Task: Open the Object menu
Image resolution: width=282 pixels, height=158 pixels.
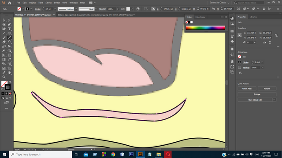Action: (32, 3)
